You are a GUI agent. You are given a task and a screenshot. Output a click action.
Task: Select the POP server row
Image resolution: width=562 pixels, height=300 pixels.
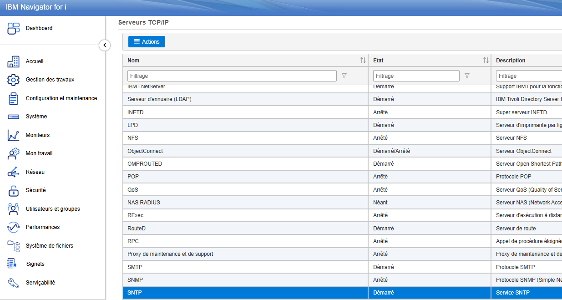point(342,177)
